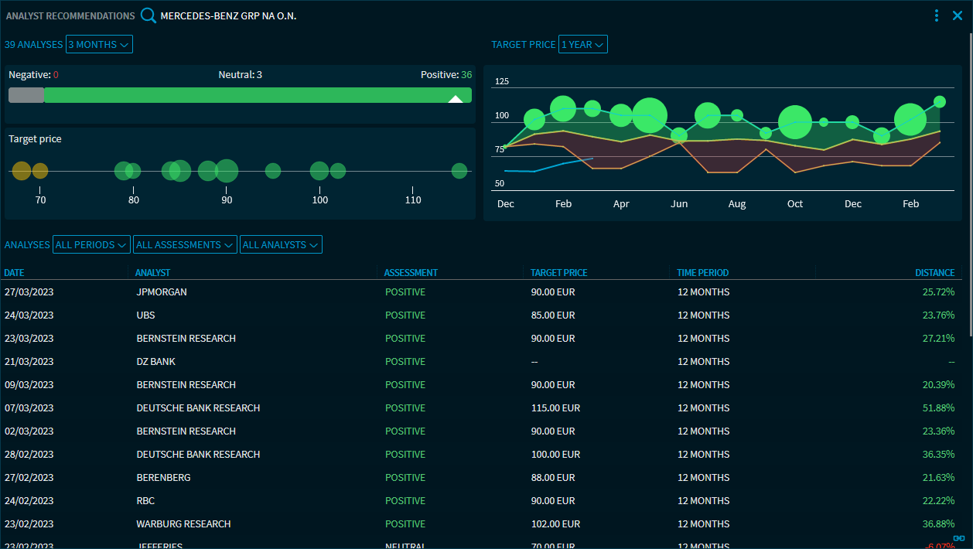Viewport: 973px width, 549px height.
Task: Click the gray neutral segment of rating bar
Action: (26, 95)
